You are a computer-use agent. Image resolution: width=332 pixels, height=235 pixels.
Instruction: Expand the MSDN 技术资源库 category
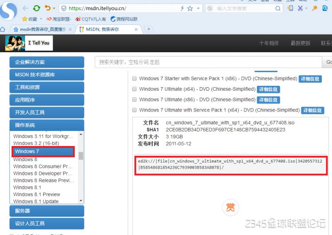coord(47,74)
